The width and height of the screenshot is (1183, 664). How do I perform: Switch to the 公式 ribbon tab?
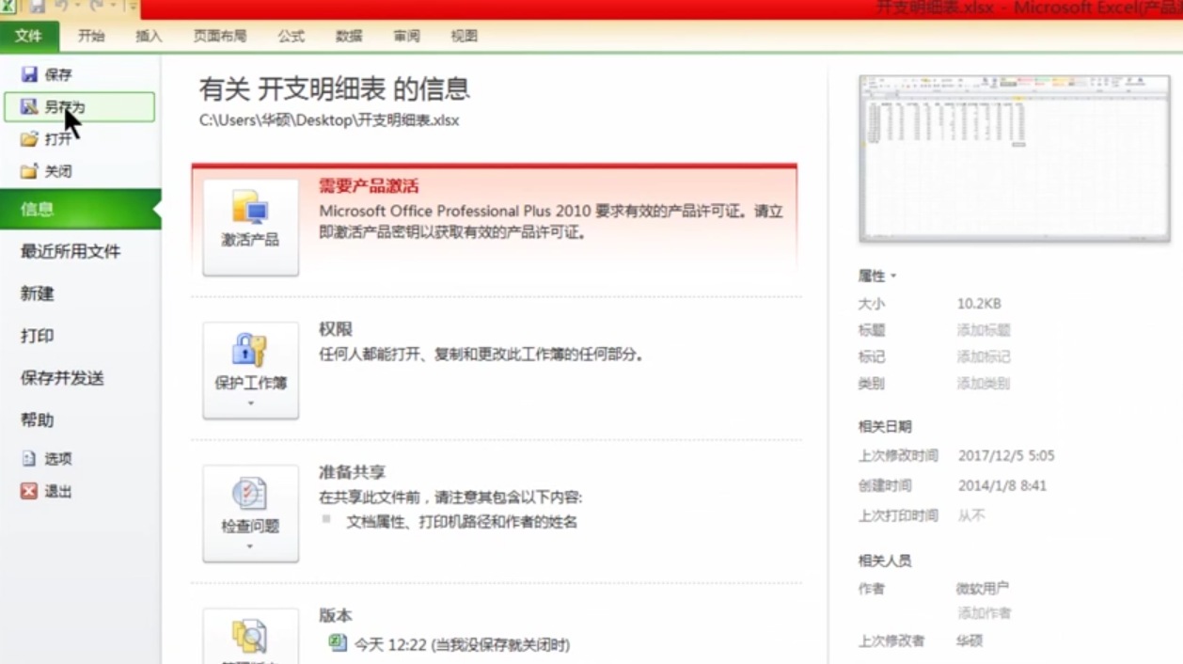pos(292,36)
